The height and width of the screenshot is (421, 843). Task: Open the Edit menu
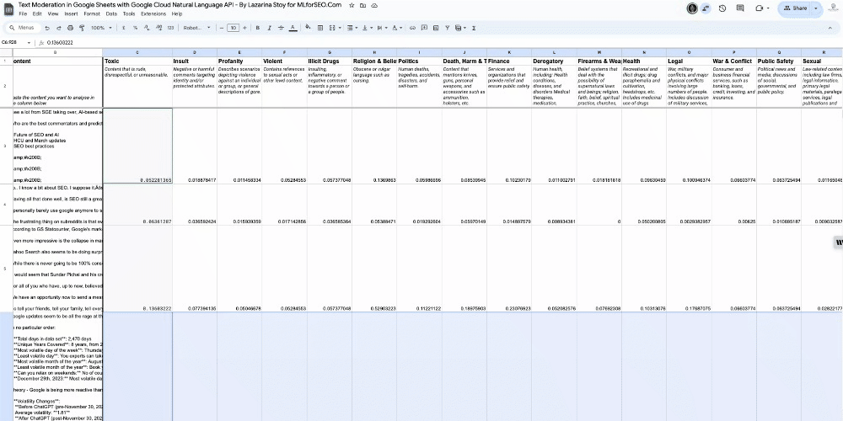[x=37, y=13]
